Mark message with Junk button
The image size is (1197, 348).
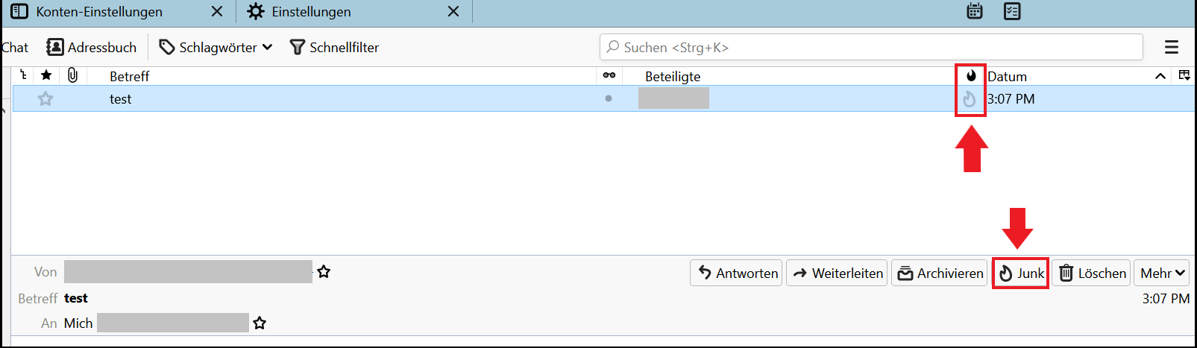pyautogui.click(x=1020, y=273)
